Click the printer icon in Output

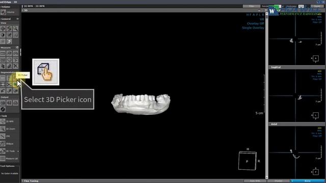point(15,103)
